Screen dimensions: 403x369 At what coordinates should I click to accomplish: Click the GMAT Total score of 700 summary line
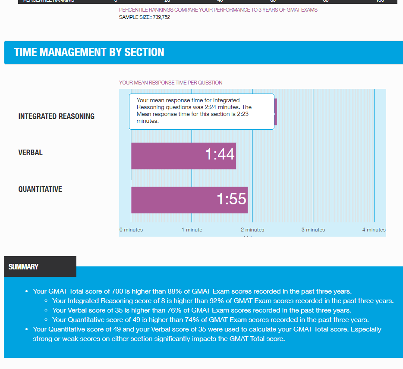coord(192,291)
